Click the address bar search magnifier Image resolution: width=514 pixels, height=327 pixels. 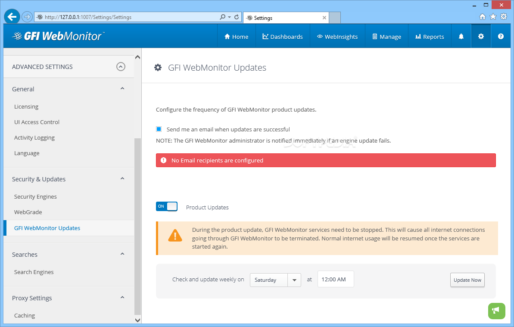[223, 17]
